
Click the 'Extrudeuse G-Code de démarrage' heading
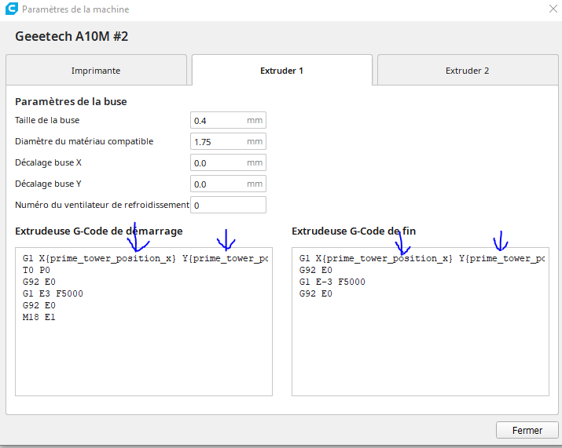pyautogui.click(x=99, y=231)
